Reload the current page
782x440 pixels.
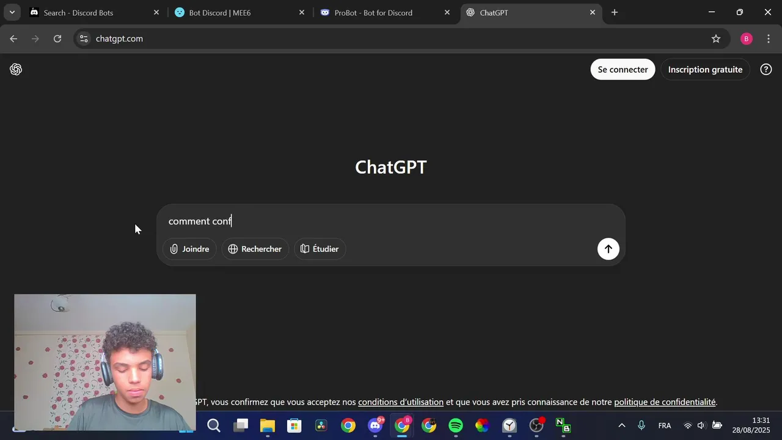tap(57, 38)
